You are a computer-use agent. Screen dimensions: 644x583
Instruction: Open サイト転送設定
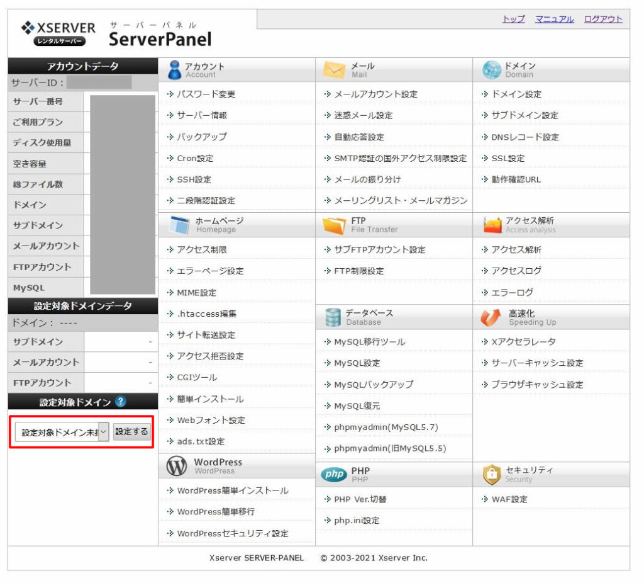click(206, 335)
